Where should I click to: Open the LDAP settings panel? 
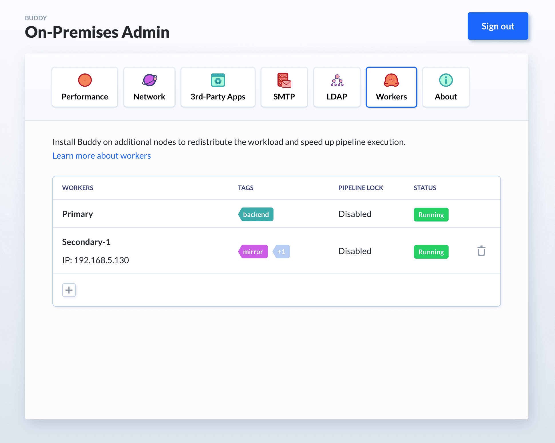(337, 87)
